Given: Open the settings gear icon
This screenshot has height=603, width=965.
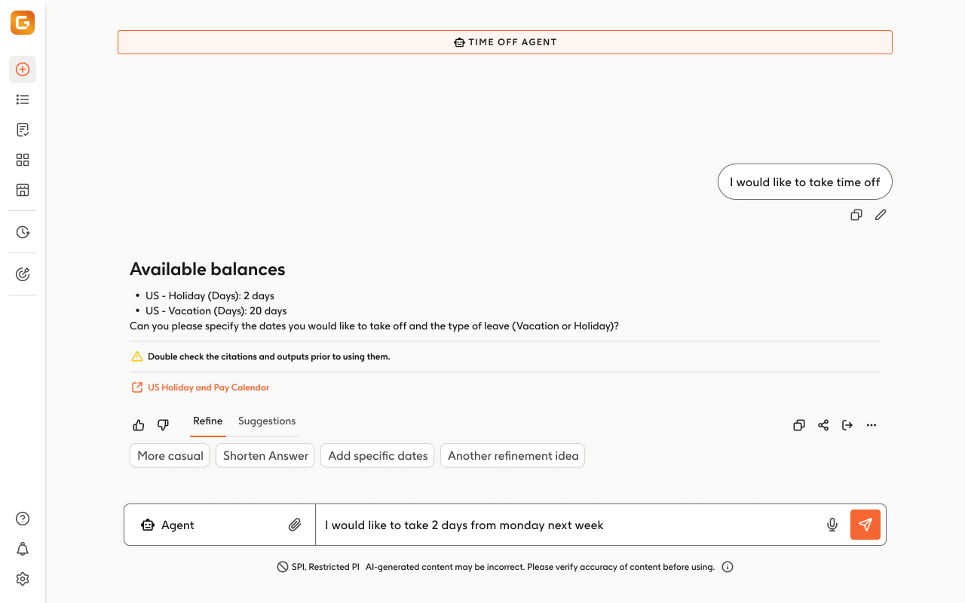Looking at the screenshot, I should (23, 579).
